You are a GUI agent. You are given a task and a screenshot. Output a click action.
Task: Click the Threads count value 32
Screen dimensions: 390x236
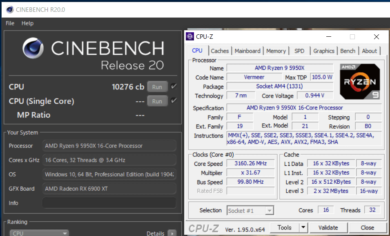(x=372, y=210)
